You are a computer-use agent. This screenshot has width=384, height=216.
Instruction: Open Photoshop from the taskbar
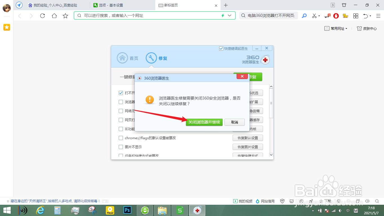pyautogui.click(x=127, y=210)
